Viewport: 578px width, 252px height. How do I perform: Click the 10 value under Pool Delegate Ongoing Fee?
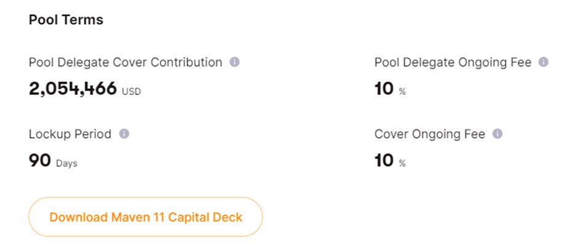(384, 88)
